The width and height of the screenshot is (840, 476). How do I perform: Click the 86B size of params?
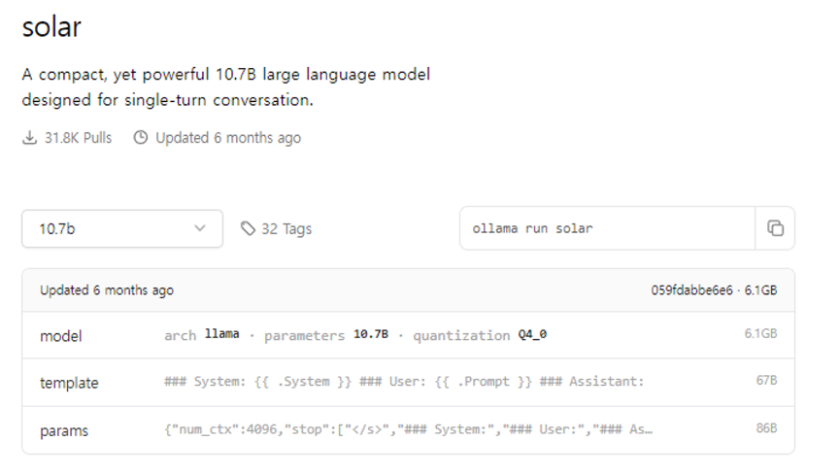(x=766, y=428)
